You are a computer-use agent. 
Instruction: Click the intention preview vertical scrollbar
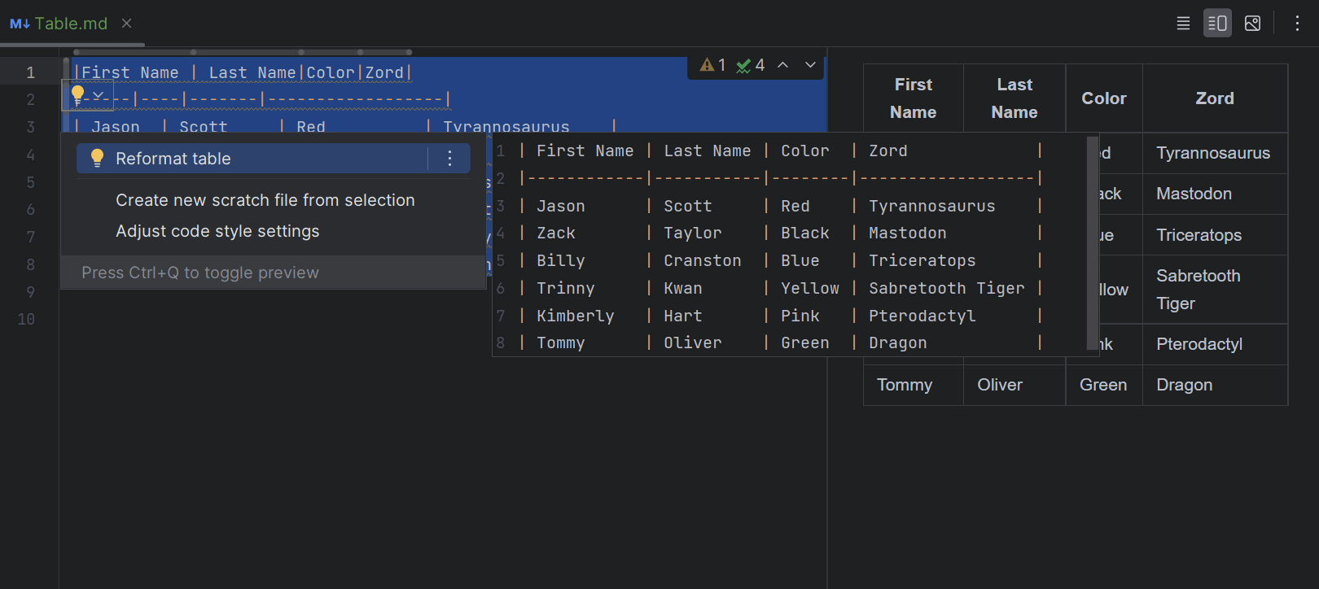pyautogui.click(x=1093, y=244)
